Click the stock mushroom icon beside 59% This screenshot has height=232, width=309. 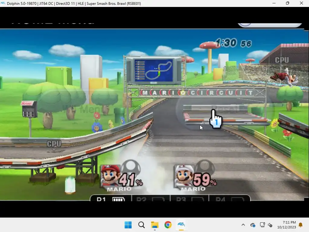[x=205, y=168]
